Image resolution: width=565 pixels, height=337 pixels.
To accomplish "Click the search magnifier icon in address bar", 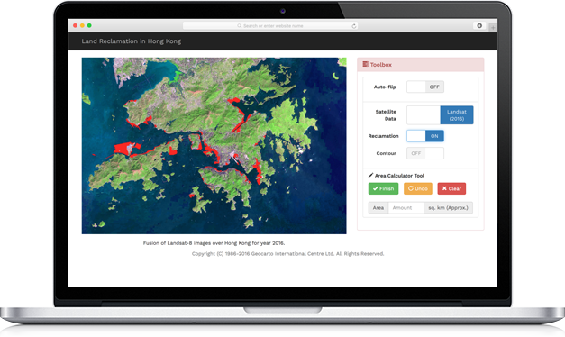I will pyautogui.click(x=240, y=26).
